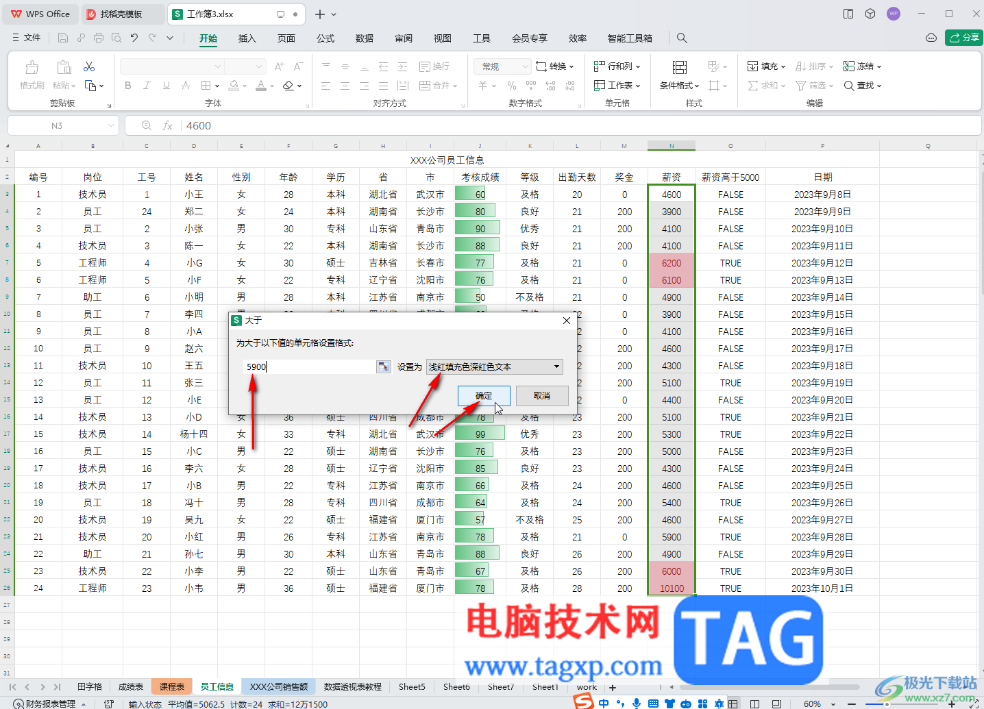Add a new sheet with the plus icon
The height and width of the screenshot is (709, 984).
point(613,687)
